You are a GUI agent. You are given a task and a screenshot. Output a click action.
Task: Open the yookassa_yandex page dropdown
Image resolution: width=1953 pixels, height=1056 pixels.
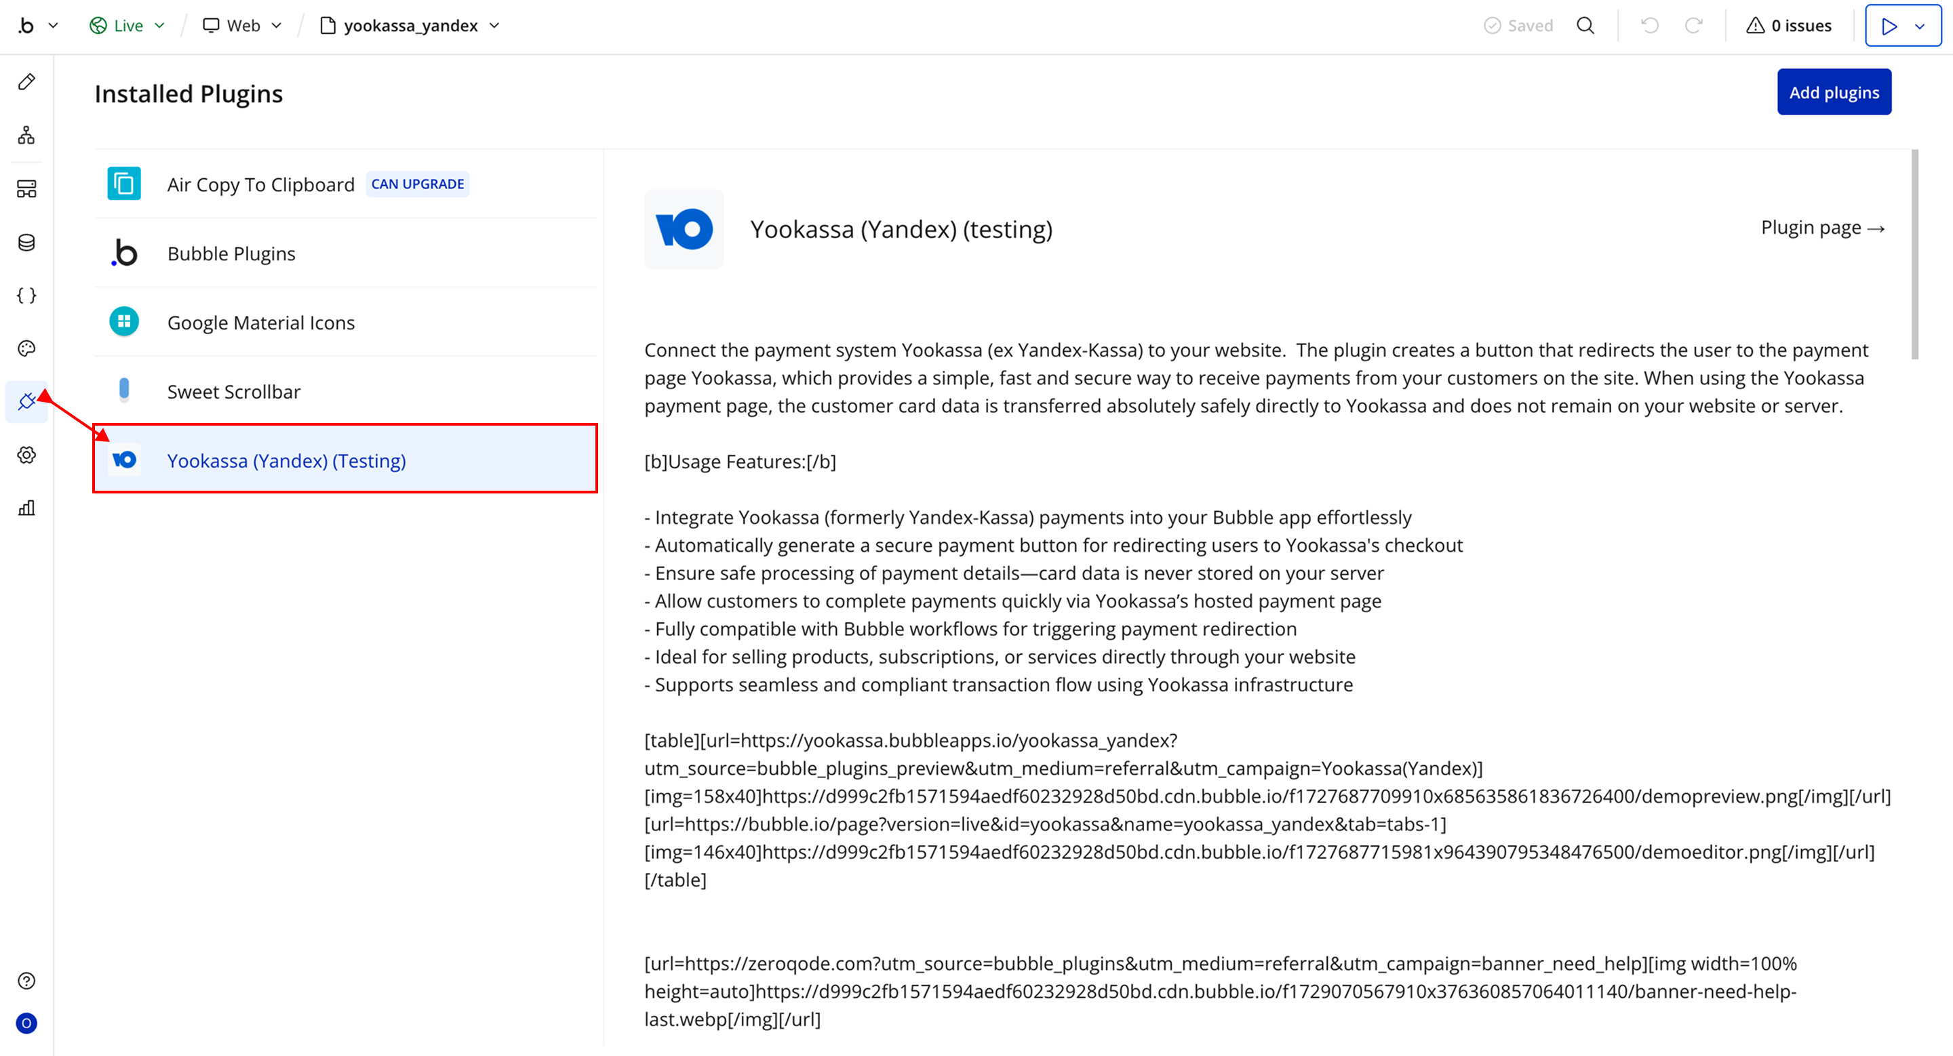coord(410,26)
